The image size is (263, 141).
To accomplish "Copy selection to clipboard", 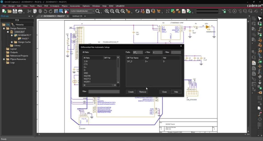I will (x=35, y=11).
